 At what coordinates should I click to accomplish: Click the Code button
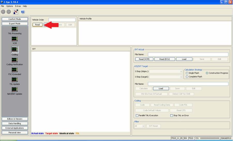coord(142,105)
